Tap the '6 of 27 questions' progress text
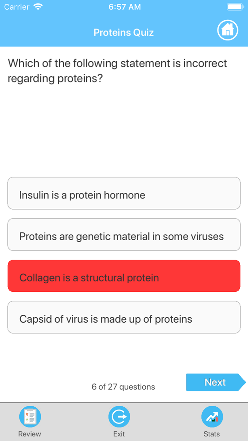This screenshot has width=248, height=441. coord(123,387)
